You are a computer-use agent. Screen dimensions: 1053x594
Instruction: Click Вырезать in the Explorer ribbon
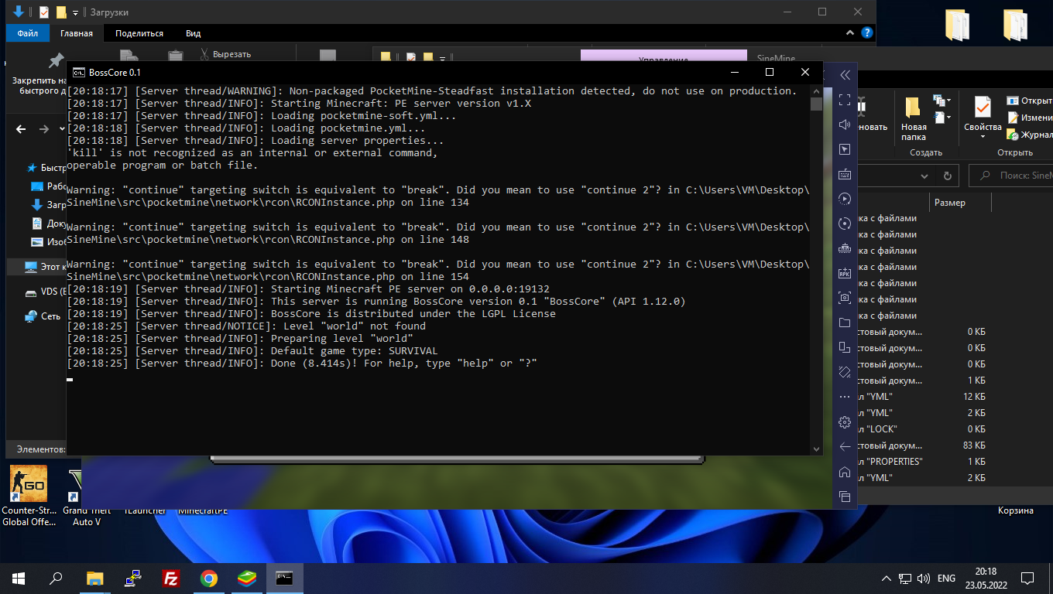click(225, 55)
